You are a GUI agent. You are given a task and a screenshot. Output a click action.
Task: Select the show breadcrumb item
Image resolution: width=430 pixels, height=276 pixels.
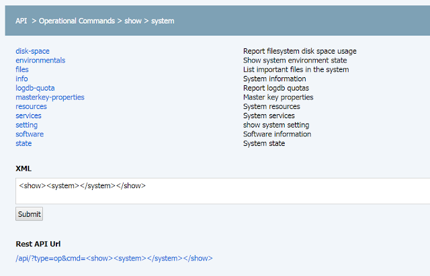(x=133, y=21)
